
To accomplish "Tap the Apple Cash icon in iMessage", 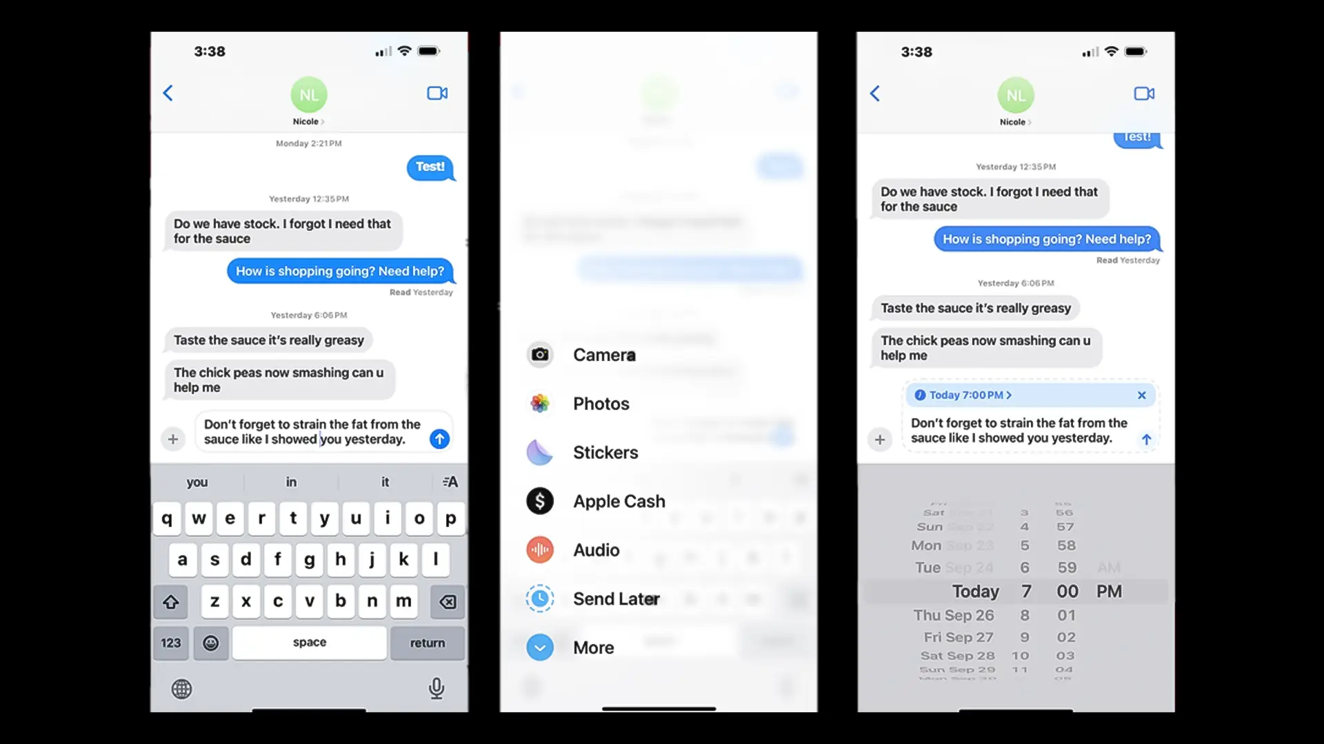I will 539,501.
